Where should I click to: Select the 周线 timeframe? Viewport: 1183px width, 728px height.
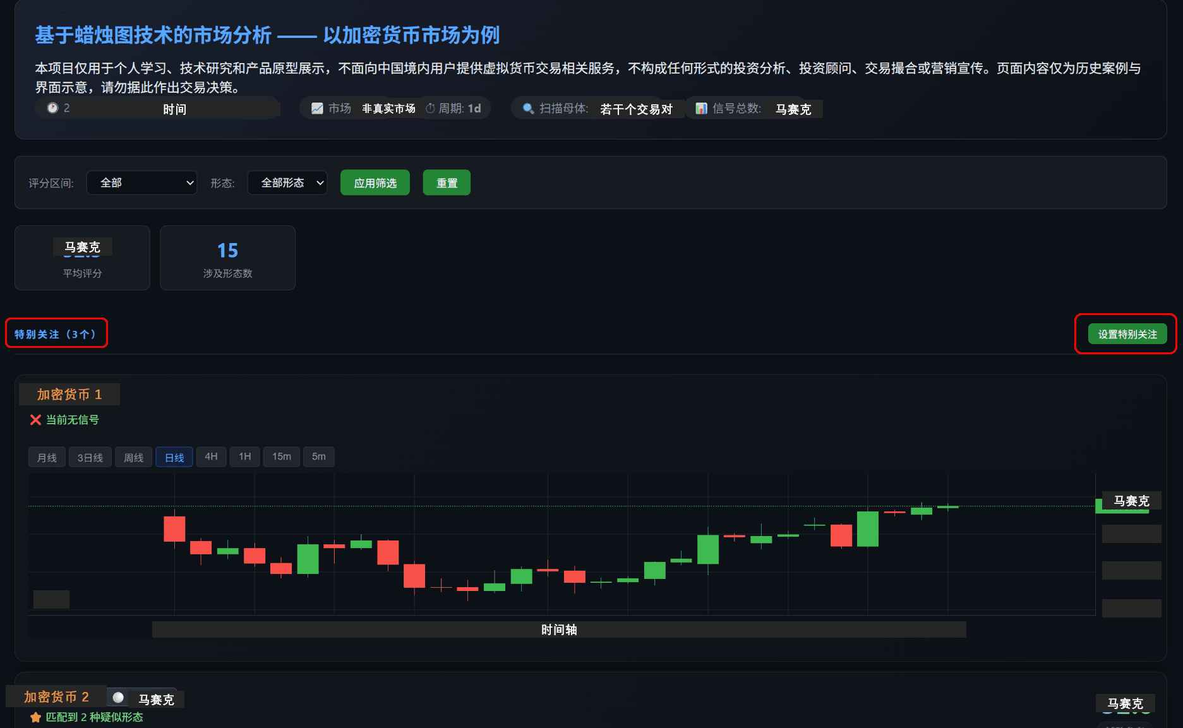pyautogui.click(x=133, y=457)
